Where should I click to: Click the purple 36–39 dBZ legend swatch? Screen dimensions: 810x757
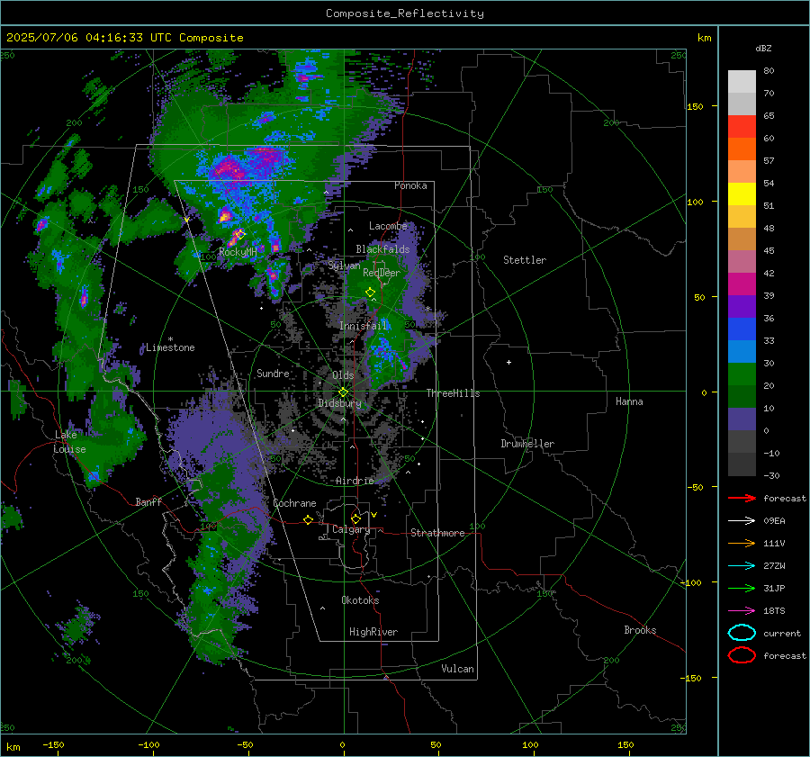[742, 307]
